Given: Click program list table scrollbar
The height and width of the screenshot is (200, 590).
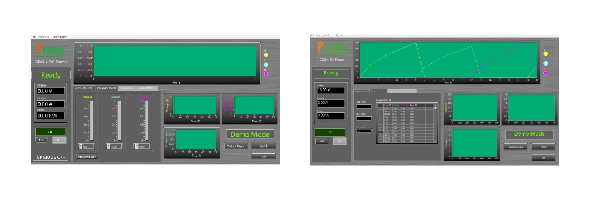Looking at the screenshot, I should 436,123.
